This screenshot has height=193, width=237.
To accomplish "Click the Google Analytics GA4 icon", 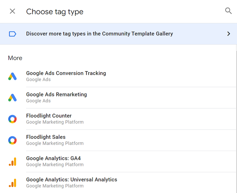I will (13, 161).
